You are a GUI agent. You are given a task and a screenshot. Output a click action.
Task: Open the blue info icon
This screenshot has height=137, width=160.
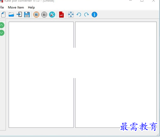(x=94, y=14)
